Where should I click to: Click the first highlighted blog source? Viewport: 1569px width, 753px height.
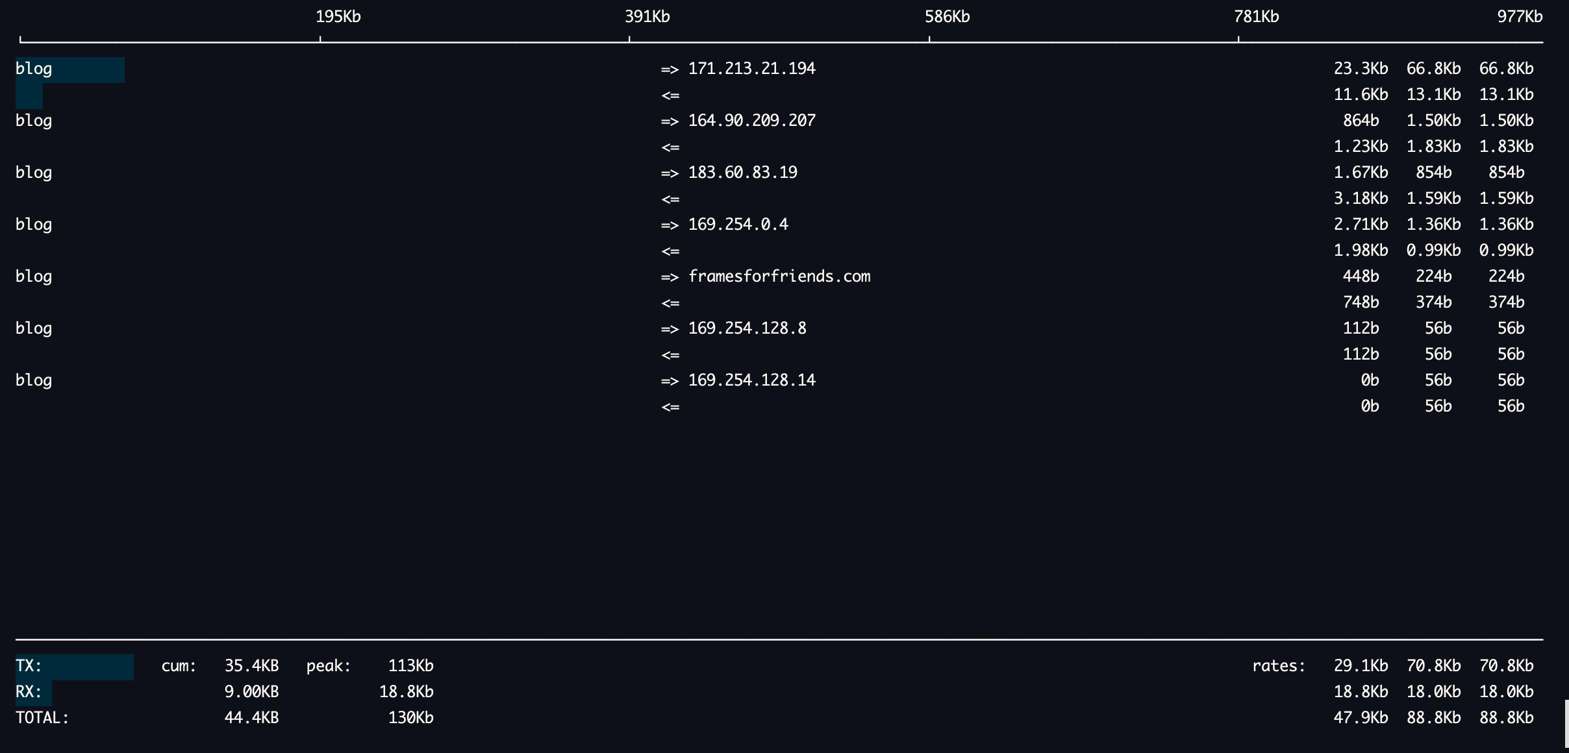pyautogui.click(x=34, y=69)
